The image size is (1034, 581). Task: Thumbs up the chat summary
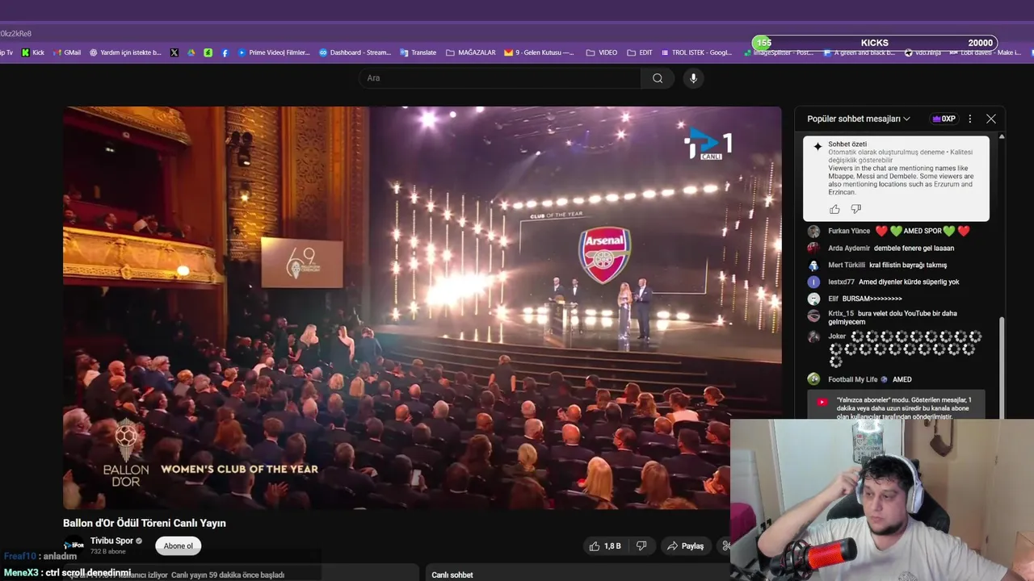(834, 209)
